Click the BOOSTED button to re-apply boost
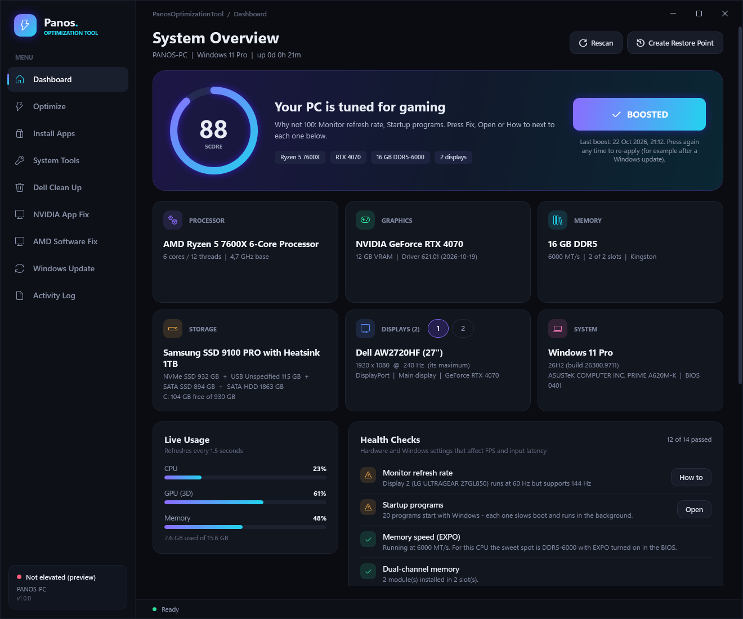 pyautogui.click(x=639, y=114)
